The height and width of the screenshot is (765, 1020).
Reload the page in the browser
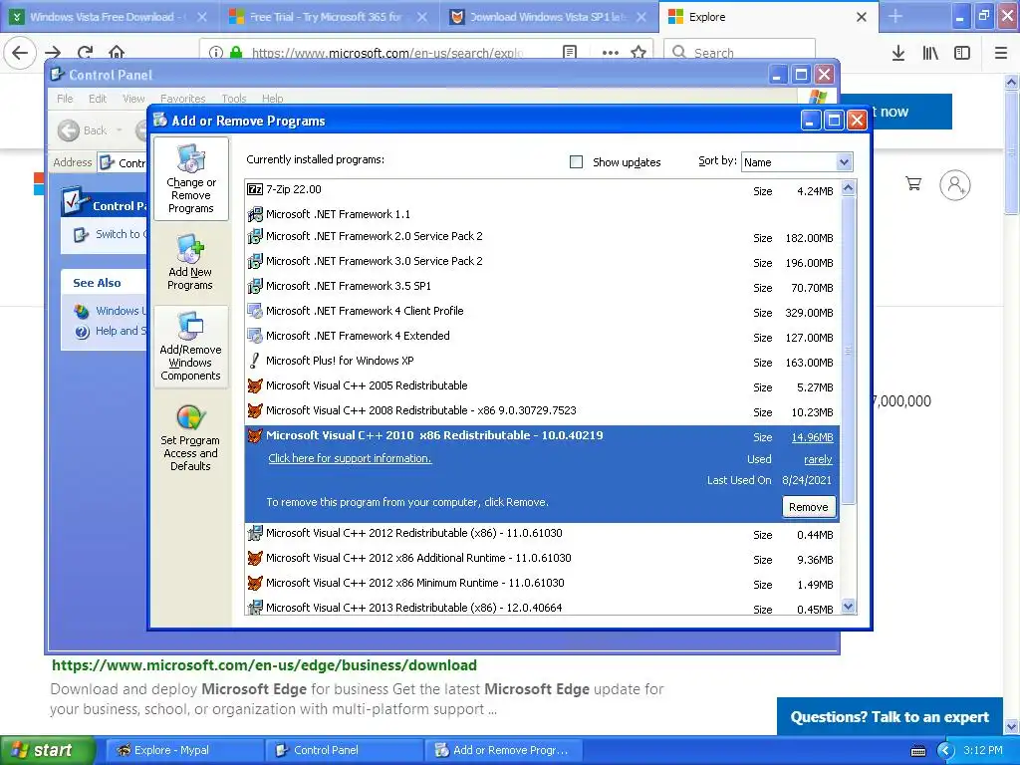coord(86,52)
